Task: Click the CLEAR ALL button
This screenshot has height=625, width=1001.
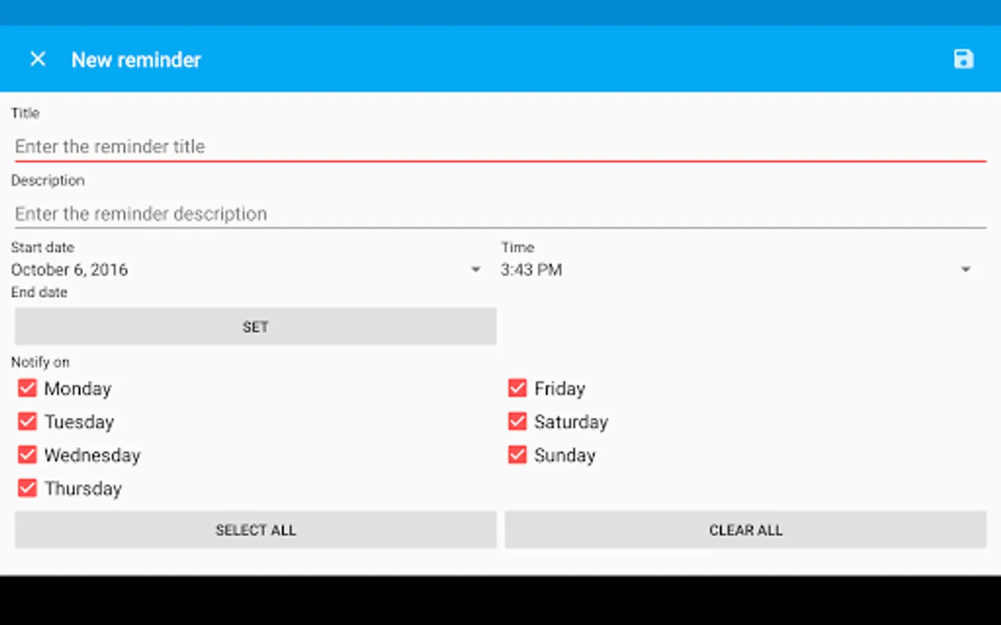Action: [745, 530]
